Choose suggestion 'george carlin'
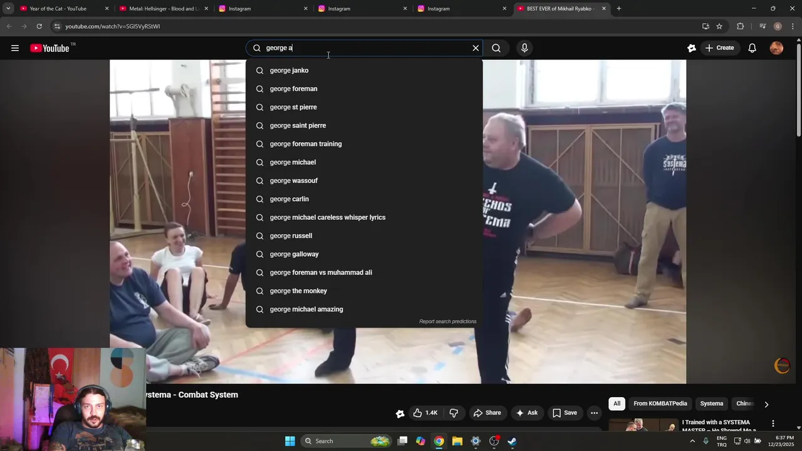 (364, 199)
